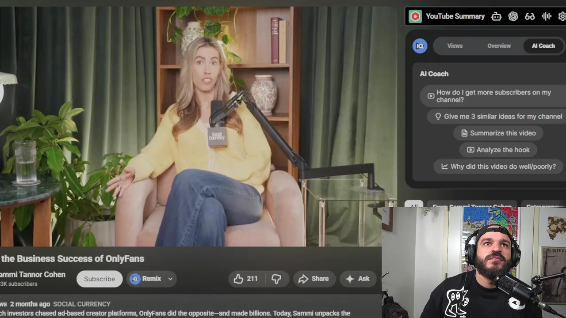The image size is (566, 318).
Task: Click the thumbs-up like icon
Action: pyautogui.click(x=238, y=279)
